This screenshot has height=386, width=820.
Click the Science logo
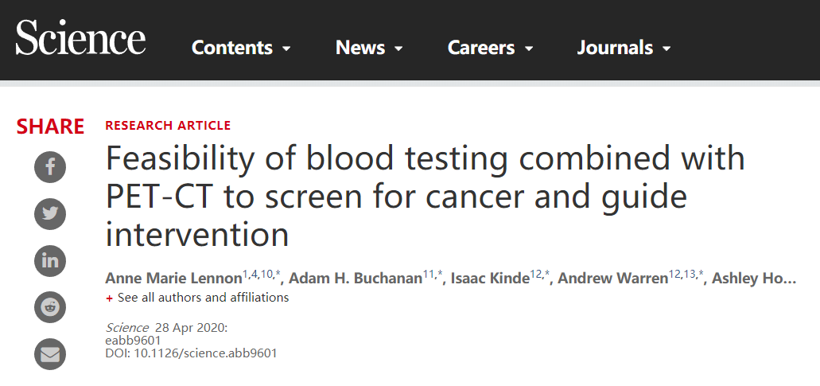pos(80,39)
